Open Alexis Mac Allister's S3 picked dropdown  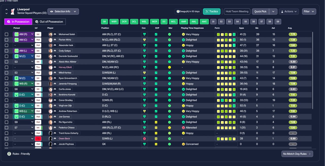pos(23,62)
